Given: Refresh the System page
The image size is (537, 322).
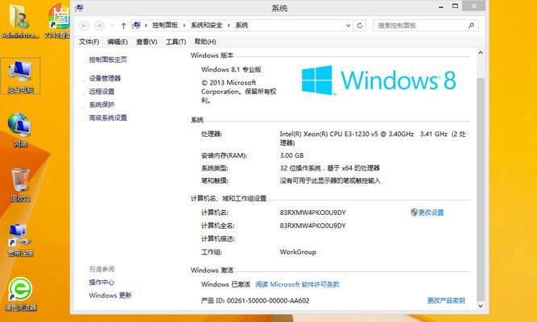Looking at the screenshot, I should (360, 25).
